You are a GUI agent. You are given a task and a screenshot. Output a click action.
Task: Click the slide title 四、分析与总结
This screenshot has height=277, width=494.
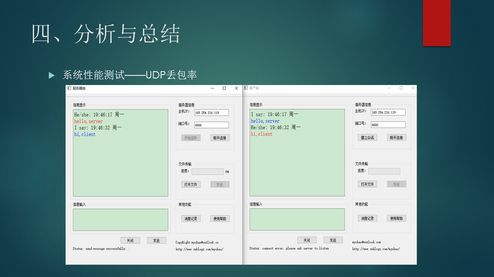pos(106,34)
